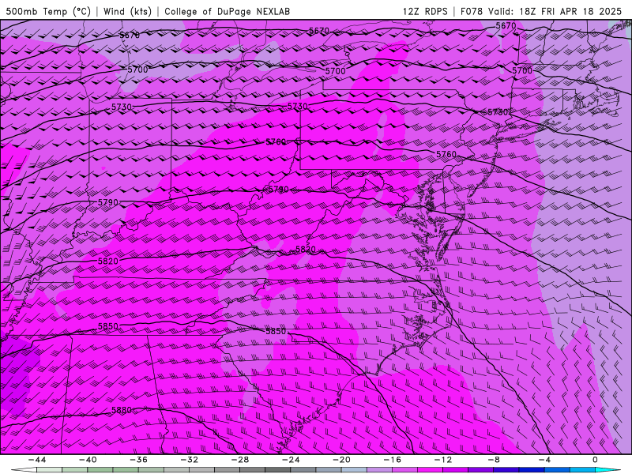Image resolution: width=632 pixels, height=474 pixels.
Task: Click the -40 colorbar label
Action: click(x=88, y=460)
